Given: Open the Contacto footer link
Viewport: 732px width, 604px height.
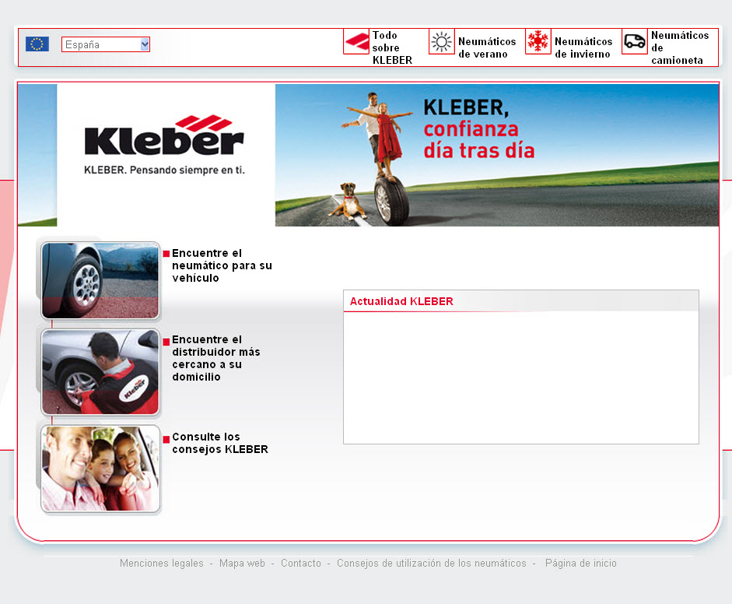Looking at the screenshot, I should (300, 563).
